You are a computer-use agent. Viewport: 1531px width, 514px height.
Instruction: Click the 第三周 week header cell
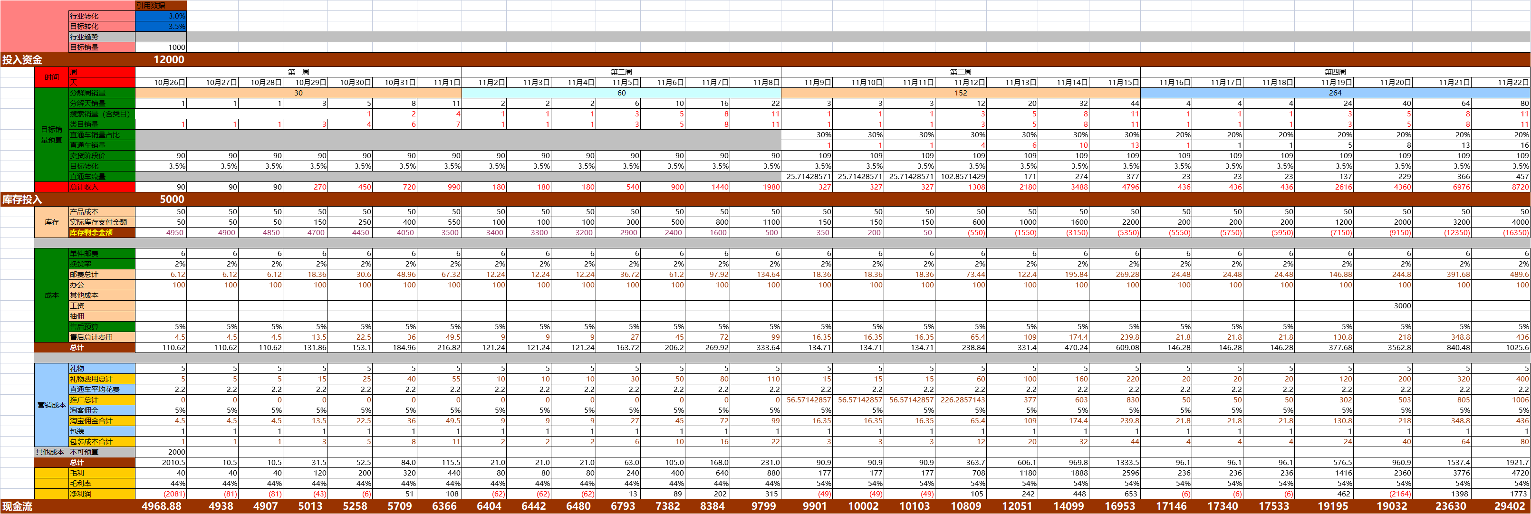[961, 72]
